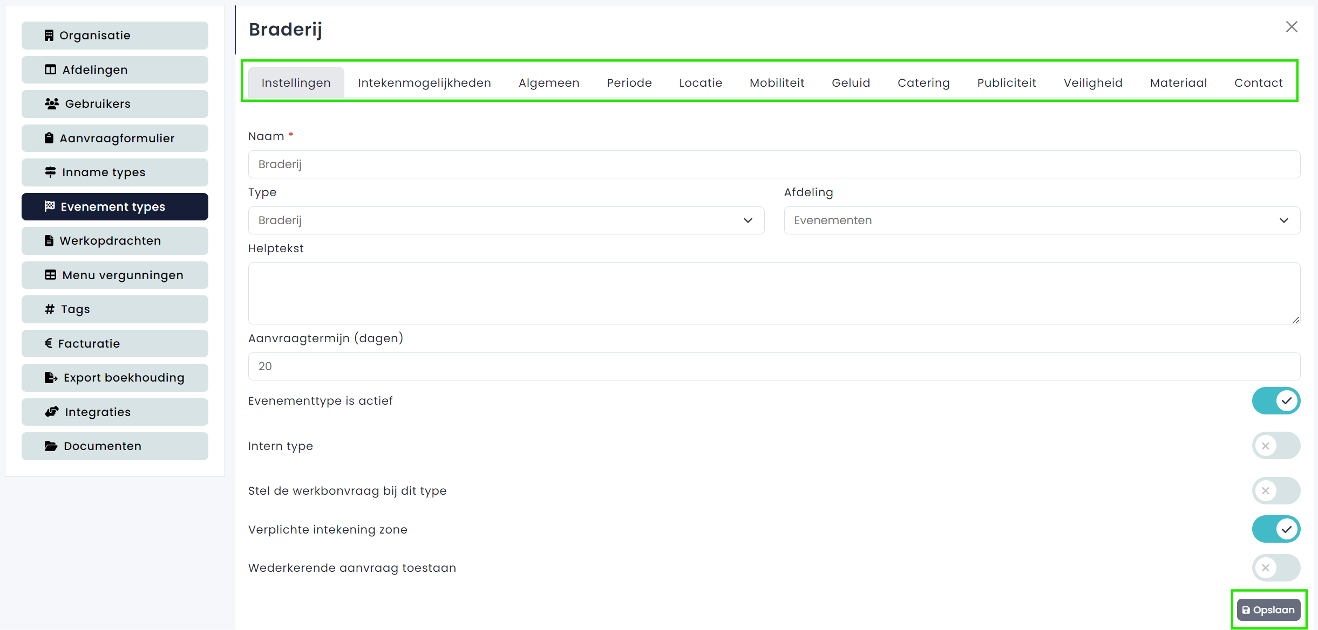
Task: Switch to the Intekenmogelijkheden tab
Action: click(424, 83)
